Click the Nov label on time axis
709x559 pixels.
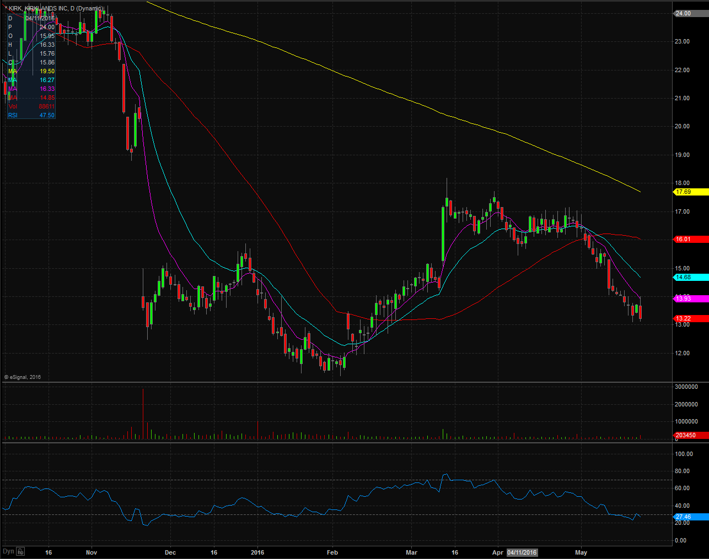click(x=92, y=552)
